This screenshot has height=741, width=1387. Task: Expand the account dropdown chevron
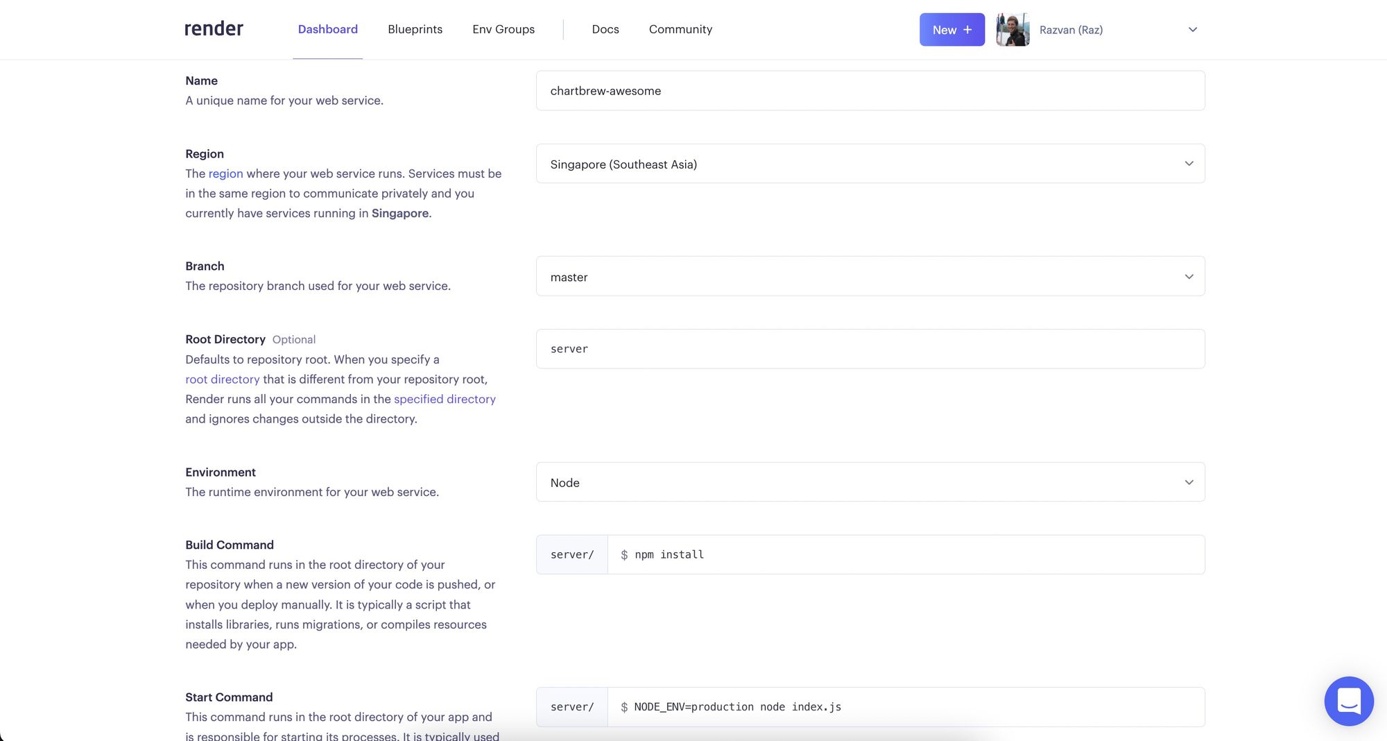tap(1191, 29)
